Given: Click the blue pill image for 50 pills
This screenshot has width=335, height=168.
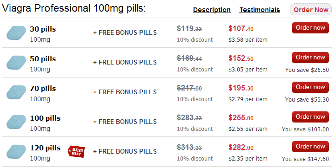Looking at the screenshot, I should click(x=16, y=63).
